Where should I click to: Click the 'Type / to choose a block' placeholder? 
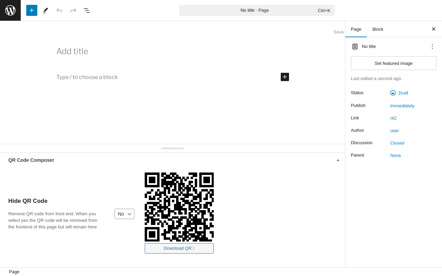[x=87, y=77]
